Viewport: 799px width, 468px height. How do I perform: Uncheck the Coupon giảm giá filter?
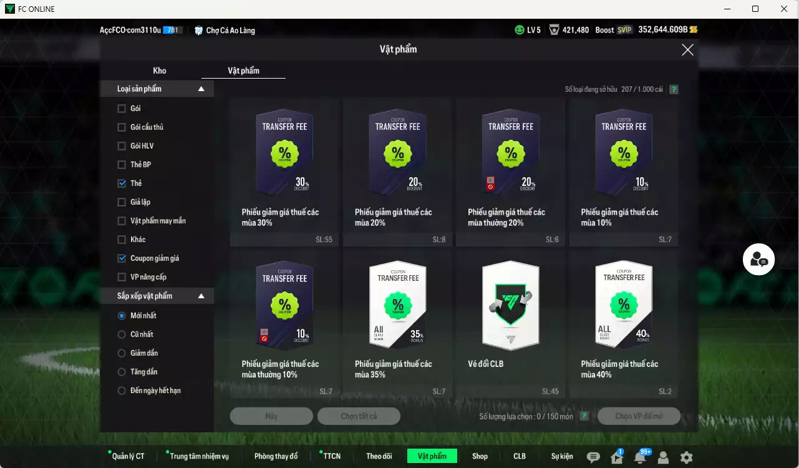[122, 258]
